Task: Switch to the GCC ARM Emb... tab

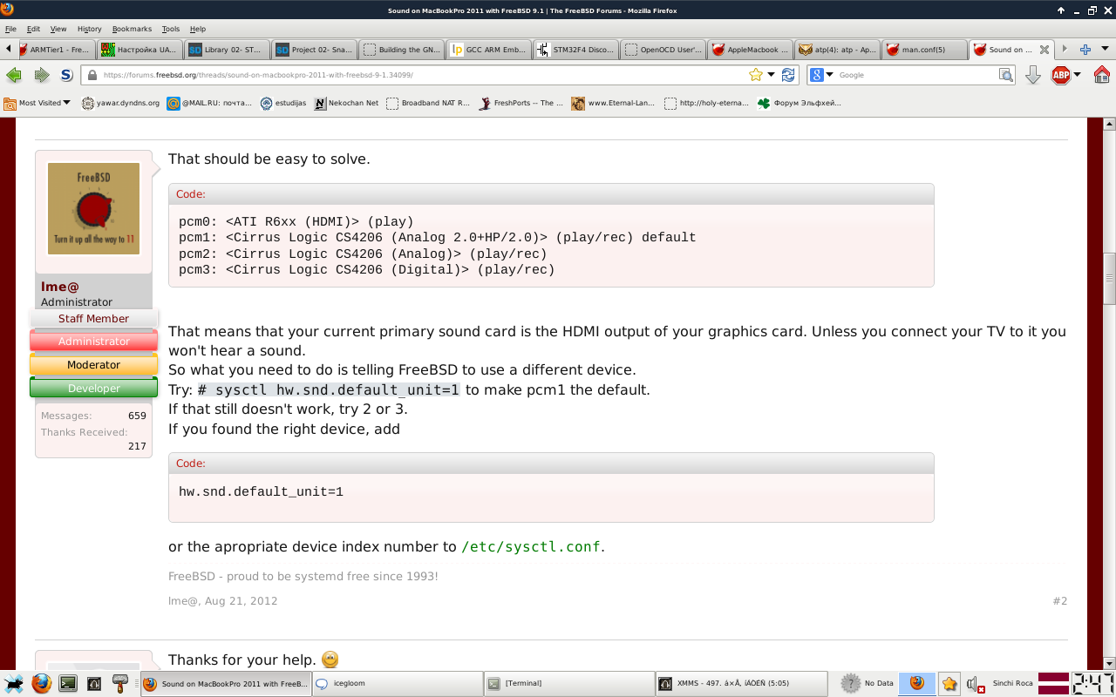Action: (489, 50)
